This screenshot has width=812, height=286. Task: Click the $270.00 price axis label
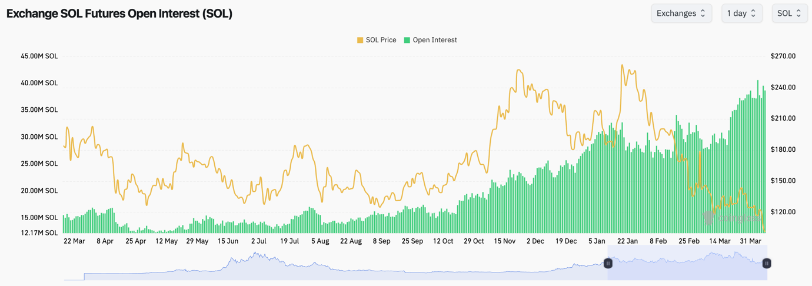click(783, 56)
